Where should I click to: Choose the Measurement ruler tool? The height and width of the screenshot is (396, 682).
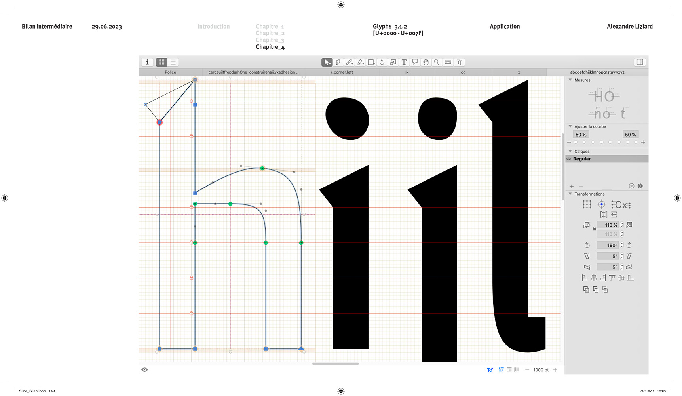click(x=448, y=62)
